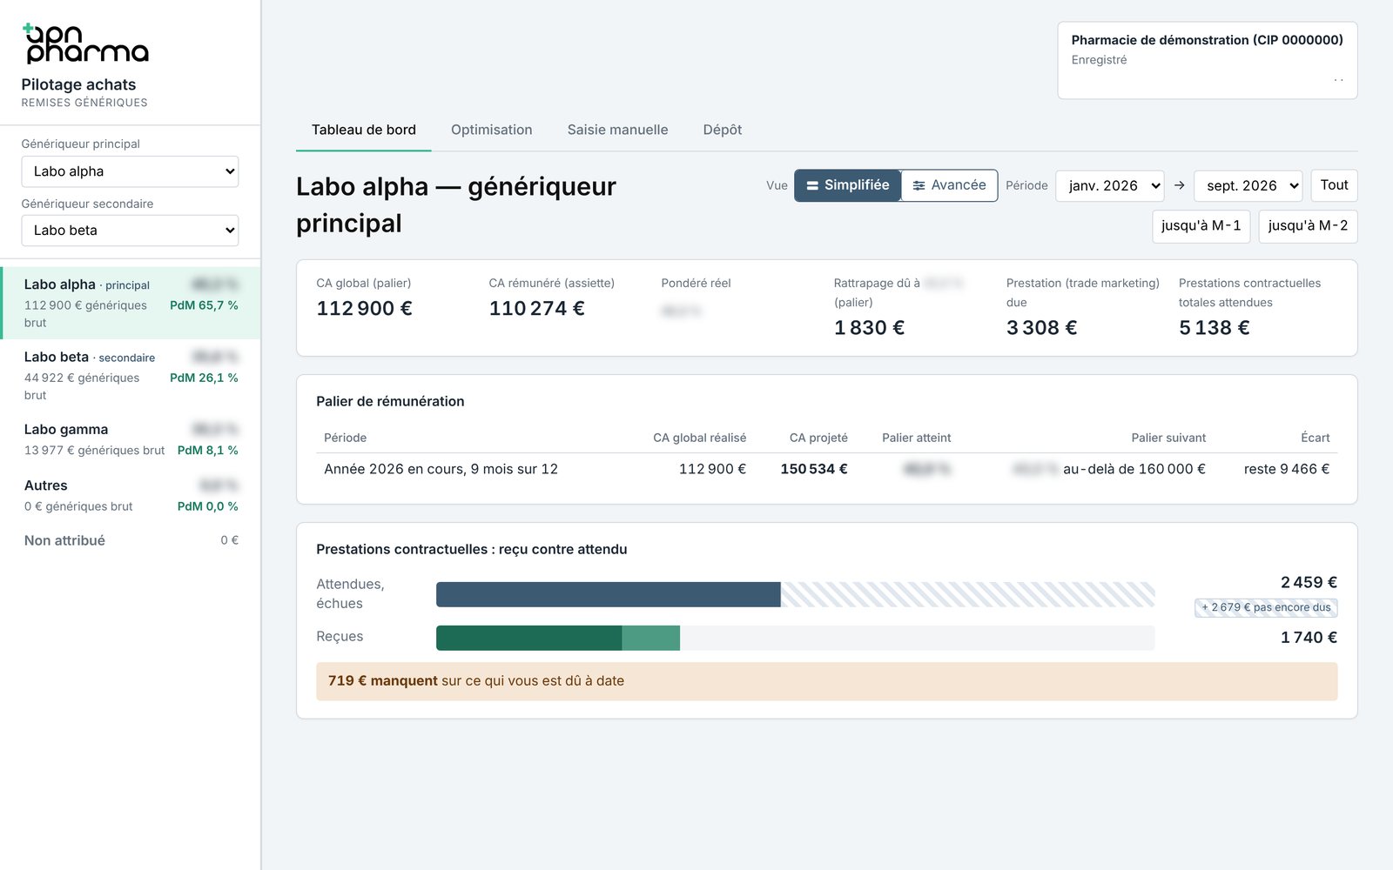Screen dimensions: 1393x870
Task: Click the arrow between period selectors
Action: click(1179, 185)
